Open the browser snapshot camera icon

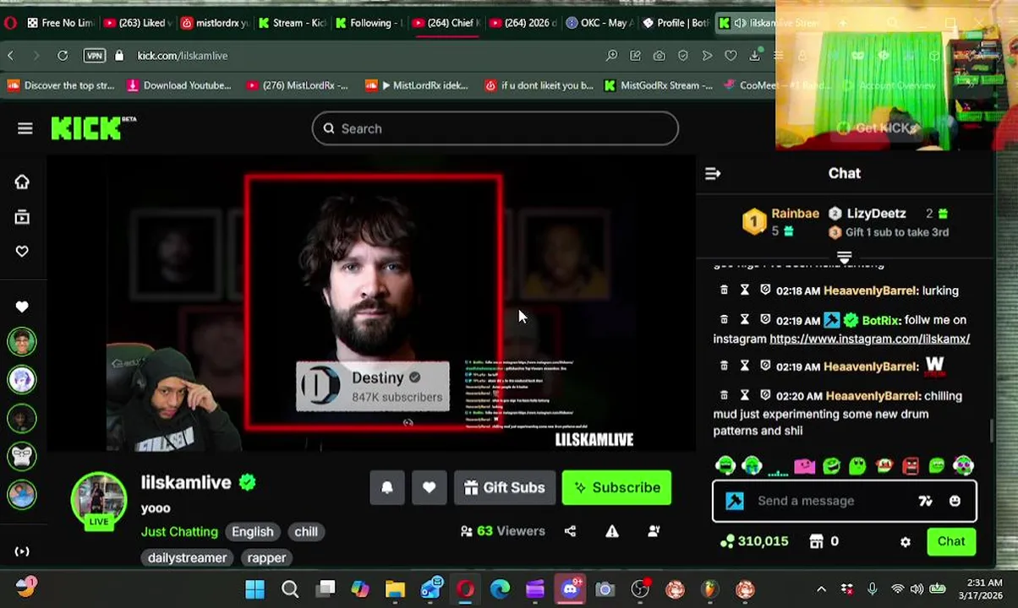coord(659,56)
